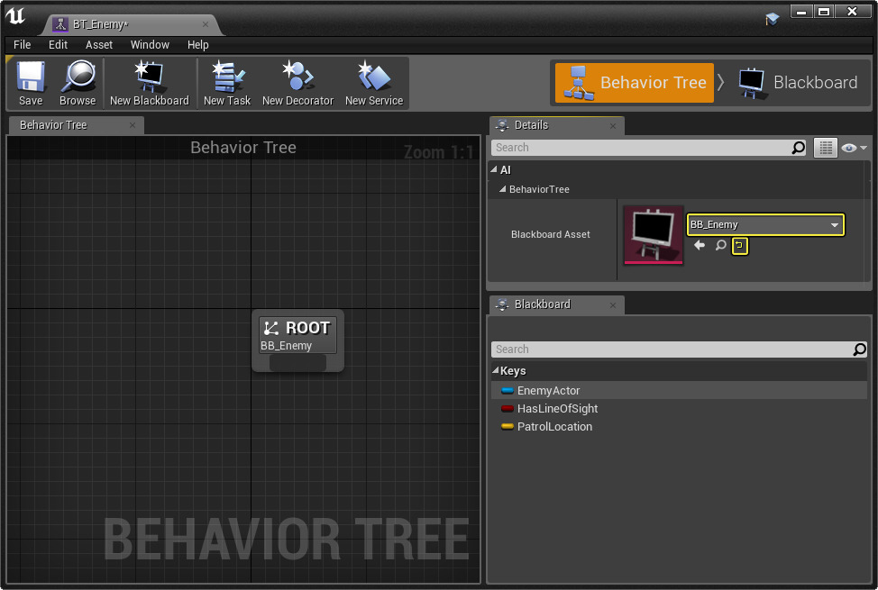Click the Blackboard Asset thumbnail preview
878x590 pixels.
coord(653,235)
